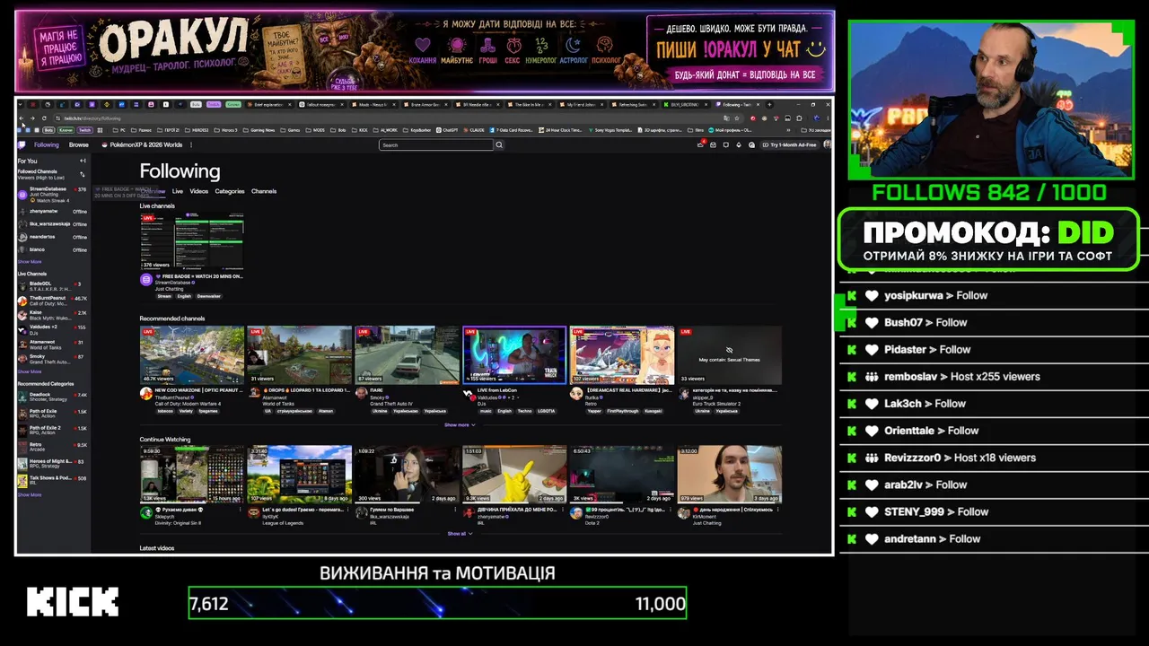This screenshot has width=1149, height=646.
Task: Click the browser address bar URL
Action: tap(92, 118)
